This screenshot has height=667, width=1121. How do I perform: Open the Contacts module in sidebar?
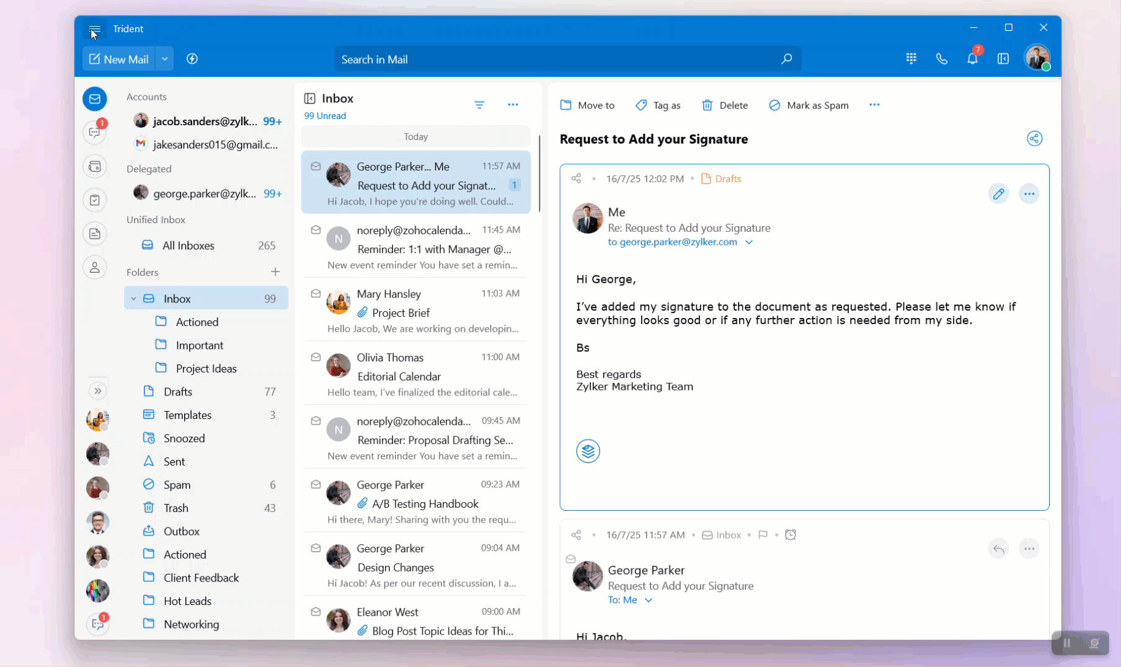95,267
